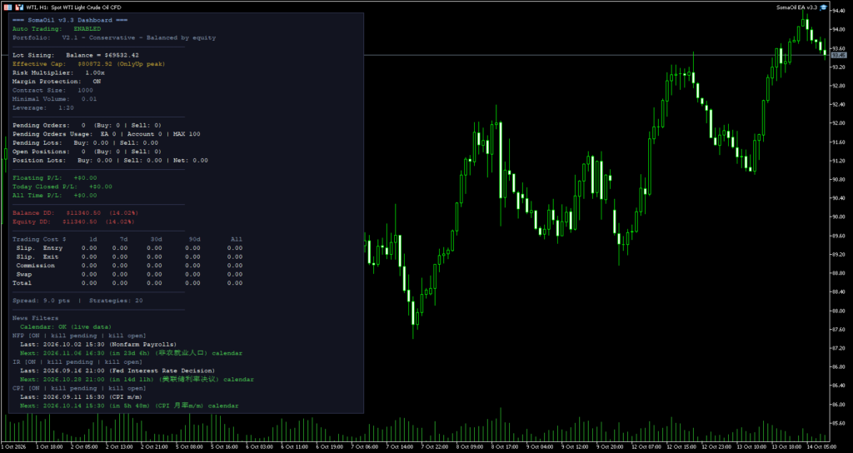This screenshot has width=853, height=453.
Task: Click the Slip. Exit row label
Action: coord(37,256)
